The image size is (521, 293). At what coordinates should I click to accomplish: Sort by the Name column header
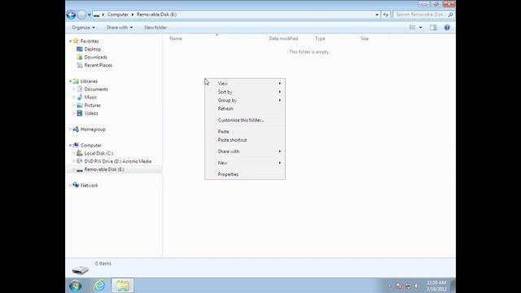pos(176,38)
